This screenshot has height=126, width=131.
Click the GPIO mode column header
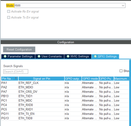click(x=90, y=79)
